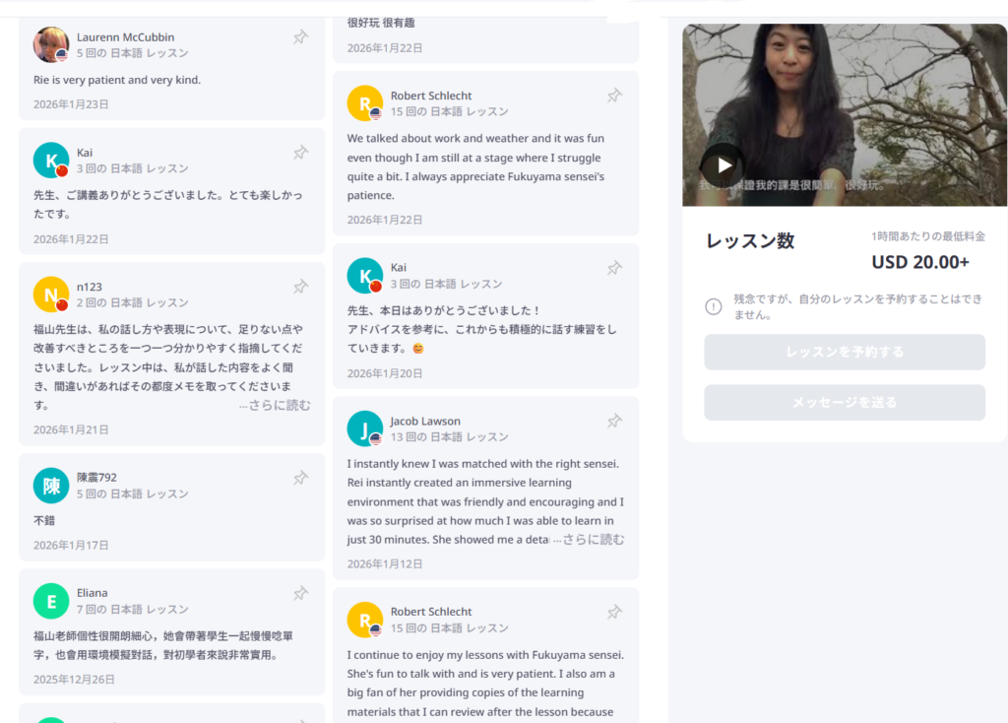1008x723 pixels.
Task: Click the メッセージを送る button
Action: point(844,403)
